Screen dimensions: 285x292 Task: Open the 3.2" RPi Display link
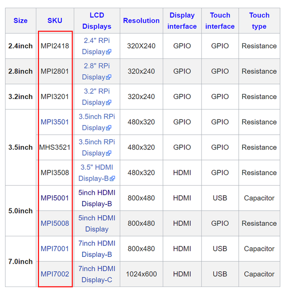tap(97, 97)
